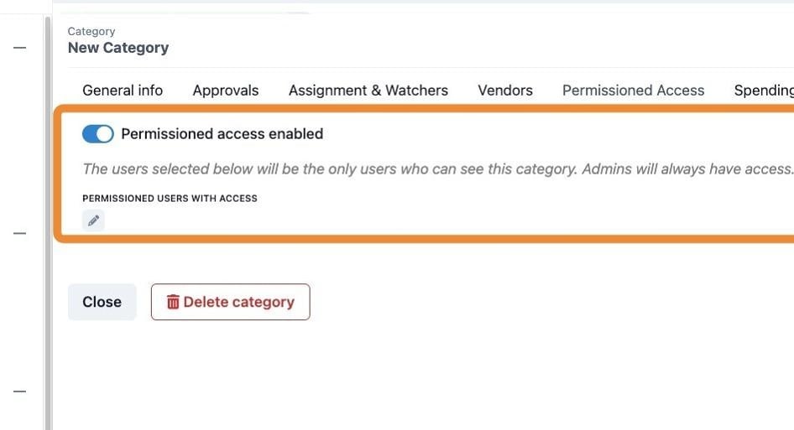The width and height of the screenshot is (794, 430).
Task: Click the pencil edit icon for permissioned users
Action: pyautogui.click(x=93, y=220)
